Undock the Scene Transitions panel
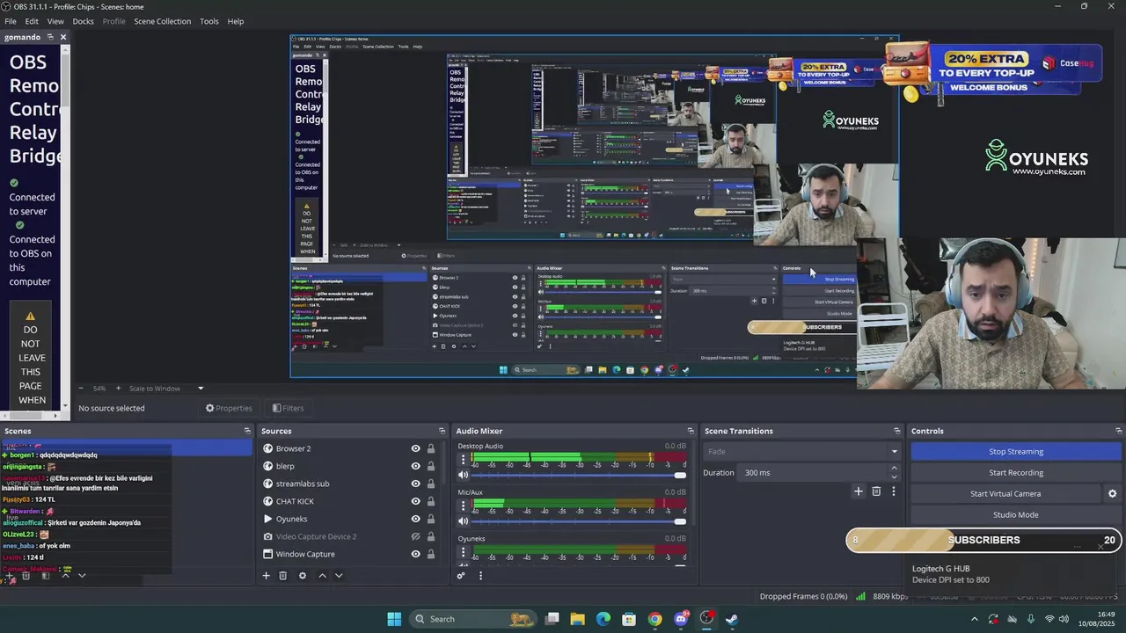The width and height of the screenshot is (1126, 633). pos(896,431)
